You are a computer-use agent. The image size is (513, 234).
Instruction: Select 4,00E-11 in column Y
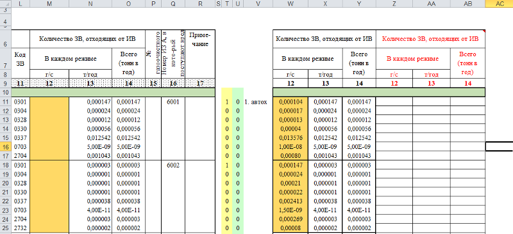tap(359, 210)
